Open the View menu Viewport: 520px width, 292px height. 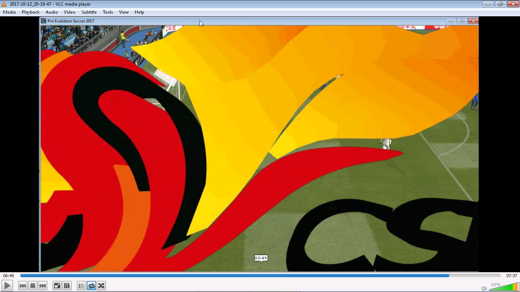click(124, 12)
